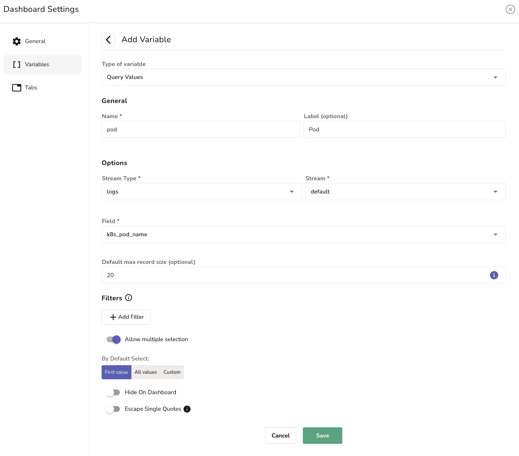Image resolution: width=519 pixels, height=456 pixels.
Task: Cancel adding the variable
Action: (280, 436)
